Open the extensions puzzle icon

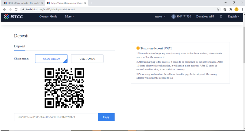click(x=231, y=9)
